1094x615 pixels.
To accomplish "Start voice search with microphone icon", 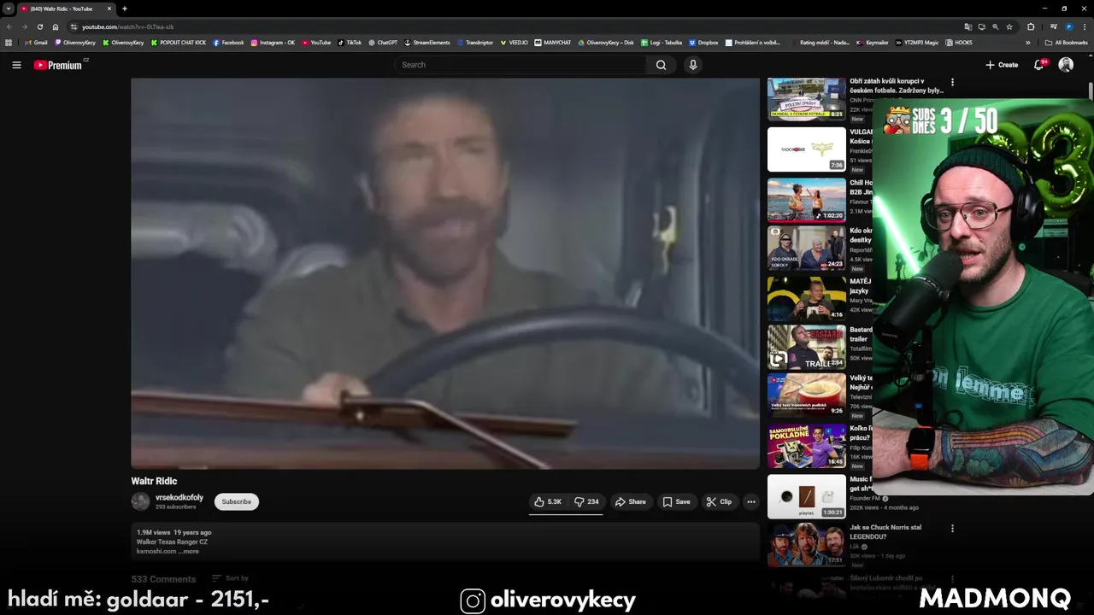I will 693,65.
